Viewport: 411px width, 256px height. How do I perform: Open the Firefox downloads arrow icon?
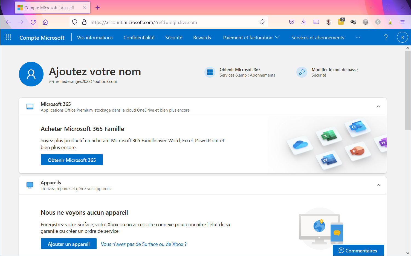coord(304,22)
